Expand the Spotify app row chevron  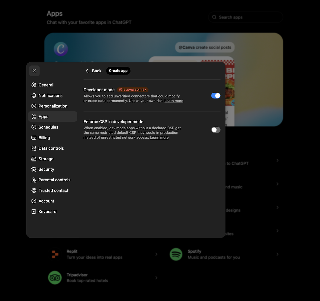[x=277, y=254]
